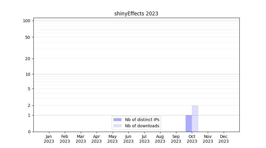
Task: Click the Nb of downloads legend label
Action: (142, 126)
